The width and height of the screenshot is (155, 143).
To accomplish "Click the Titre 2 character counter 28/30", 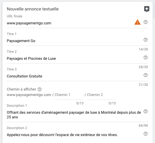I will pyautogui.click(x=143, y=67).
